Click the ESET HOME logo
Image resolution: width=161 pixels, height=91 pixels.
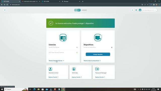pyautogui.click(x=80, y=10)
